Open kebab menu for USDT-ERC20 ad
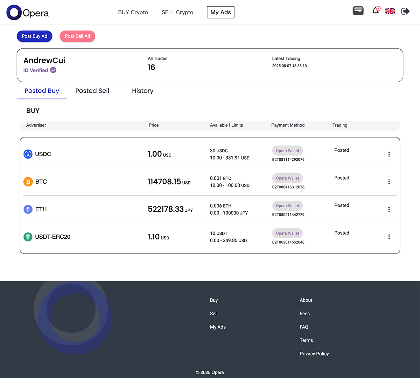This screenshot has width=420, height=378. pos(389,237)
